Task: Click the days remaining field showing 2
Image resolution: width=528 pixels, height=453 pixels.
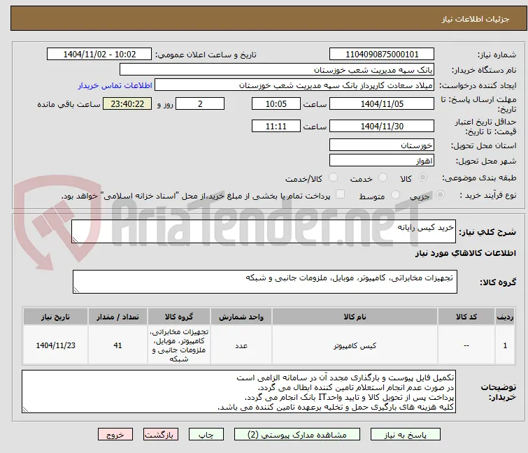Action: point(200,103)
